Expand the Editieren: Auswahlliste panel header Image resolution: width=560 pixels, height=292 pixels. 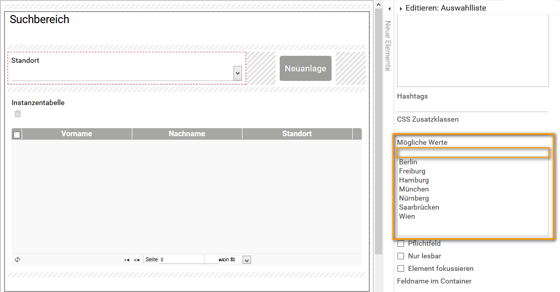tap(401, 9)
